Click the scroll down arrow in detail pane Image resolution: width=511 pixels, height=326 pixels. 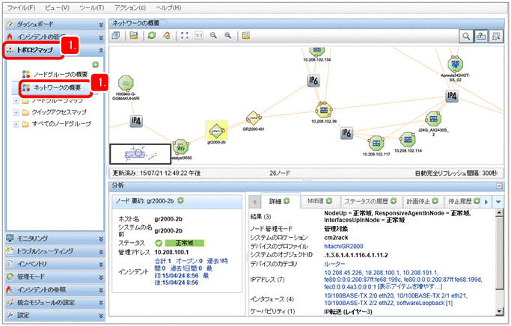pos(499,311)
